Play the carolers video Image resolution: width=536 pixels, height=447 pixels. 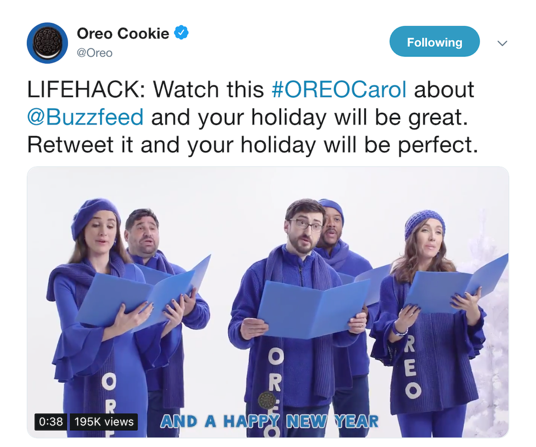pos(267,302)
